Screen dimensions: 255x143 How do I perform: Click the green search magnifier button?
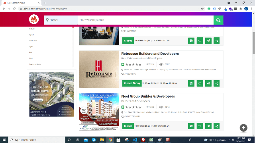coord(218,20)
